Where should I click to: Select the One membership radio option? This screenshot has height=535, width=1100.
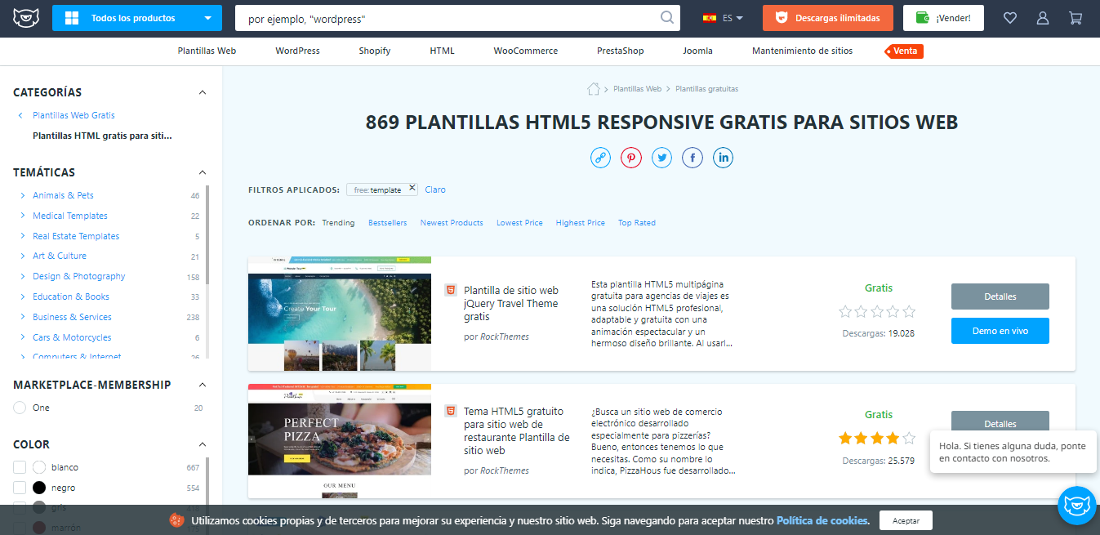[20, 408]
